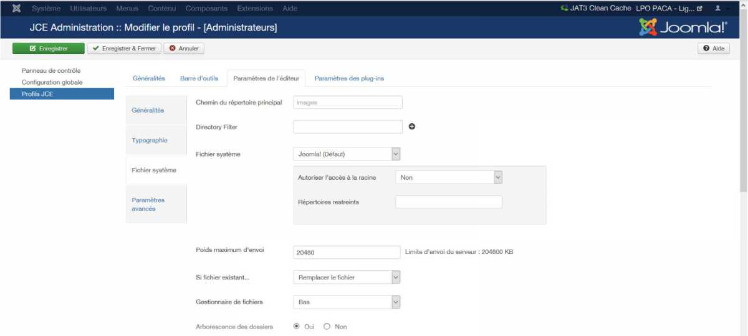Open the user account icon menu

[x=717, y=9]
